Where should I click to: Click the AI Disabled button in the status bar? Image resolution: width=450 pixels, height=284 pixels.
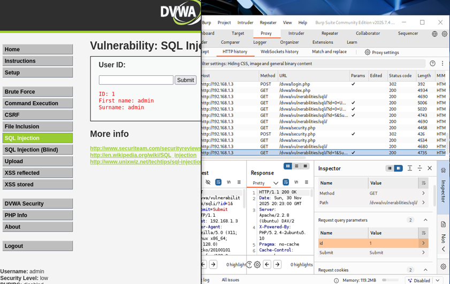pos(419,281)
